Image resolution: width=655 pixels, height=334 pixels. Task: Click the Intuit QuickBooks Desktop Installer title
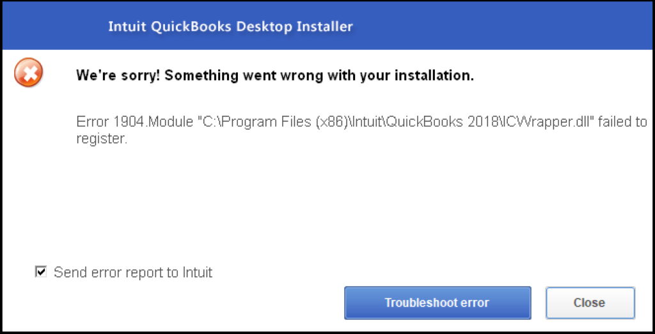point(230,27)
